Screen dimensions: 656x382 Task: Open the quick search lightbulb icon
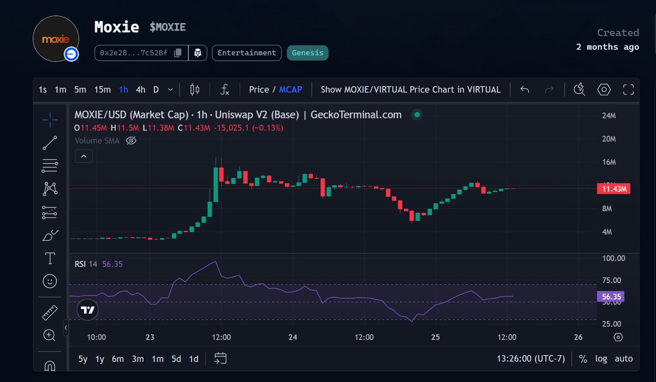tap(579, 90)
